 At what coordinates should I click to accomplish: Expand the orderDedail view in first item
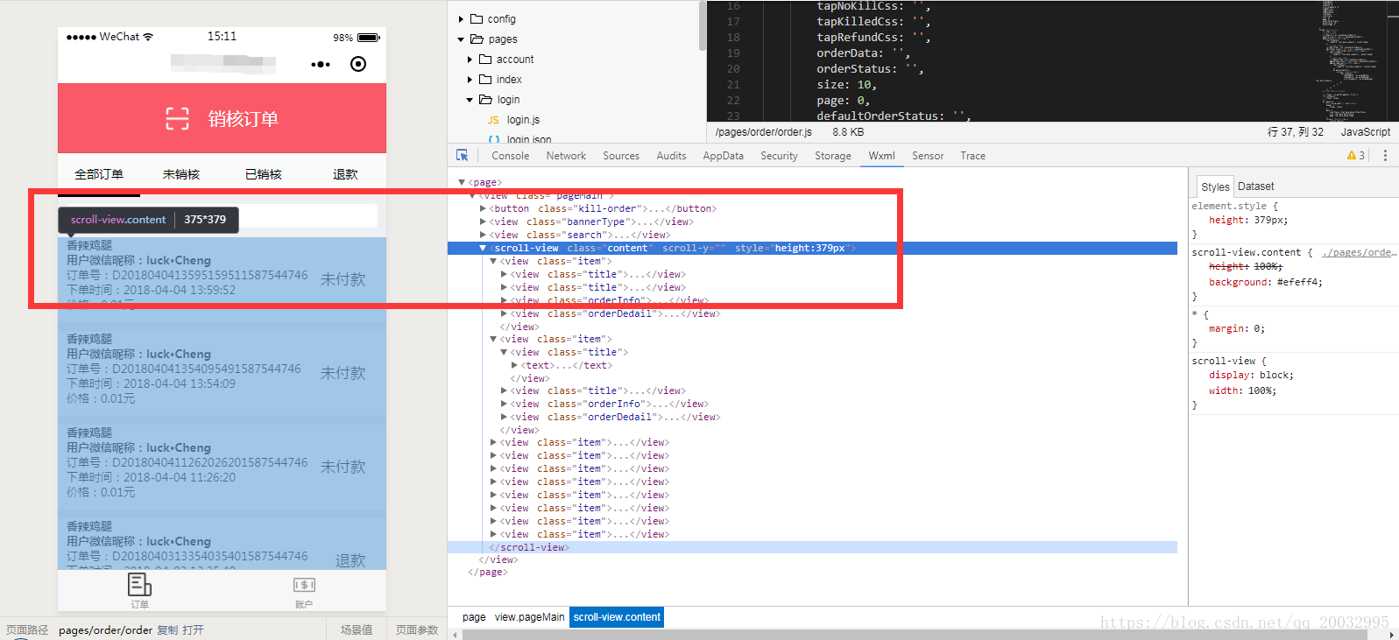click(504, 313)
